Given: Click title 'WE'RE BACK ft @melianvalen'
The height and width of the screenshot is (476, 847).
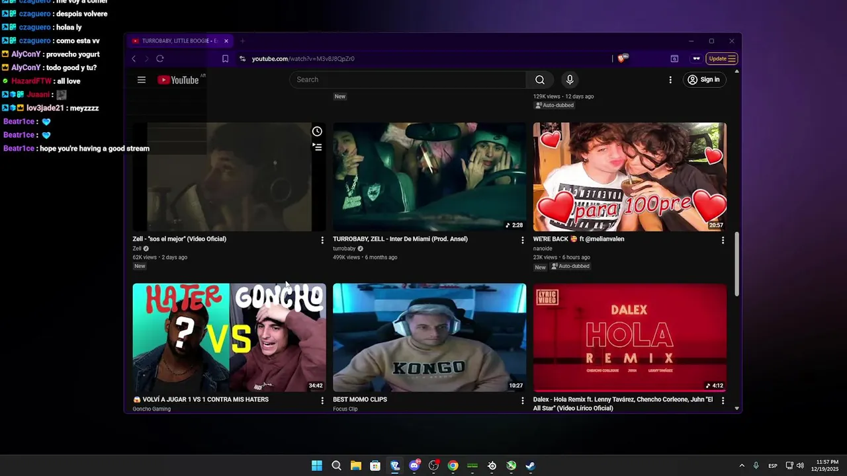Looking at the screenshot, I should [x=578, y=239].
